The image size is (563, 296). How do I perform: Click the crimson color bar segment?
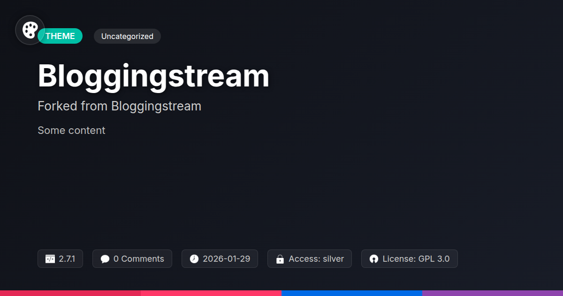pyautogui.click(x=70, y=293)
